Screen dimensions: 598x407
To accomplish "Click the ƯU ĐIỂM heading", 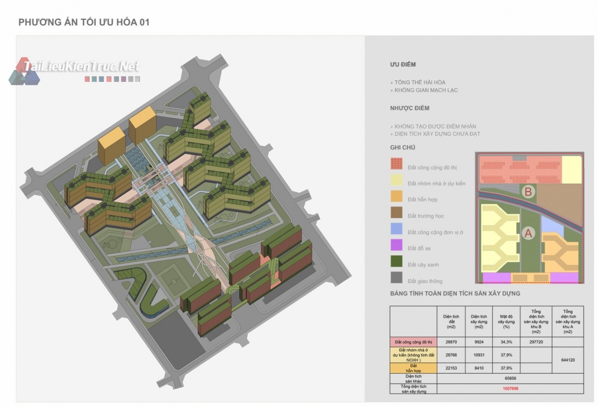I will pyautogui.click(x=403, y=65).
